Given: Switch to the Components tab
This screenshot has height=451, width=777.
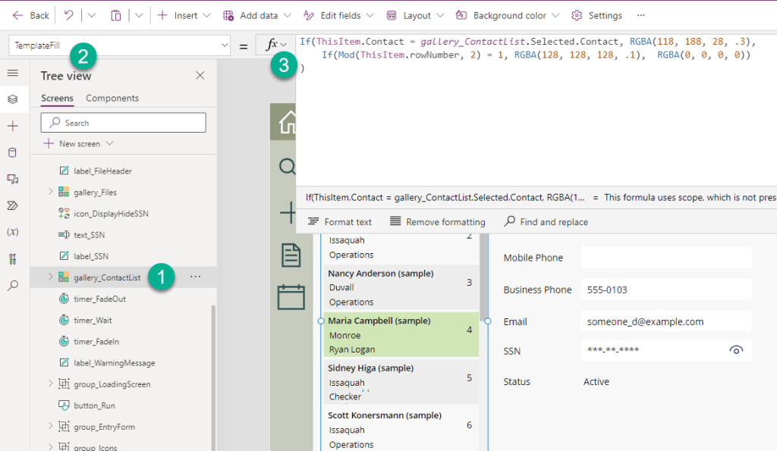Looking at the screenshot, I should click(112, 98).
